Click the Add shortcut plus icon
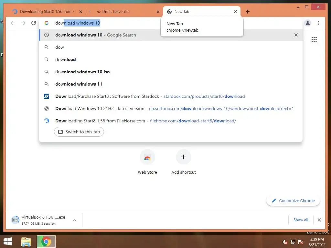Image resolution: width=331 pixels, height=248 pixels. (x=184, y=157)
